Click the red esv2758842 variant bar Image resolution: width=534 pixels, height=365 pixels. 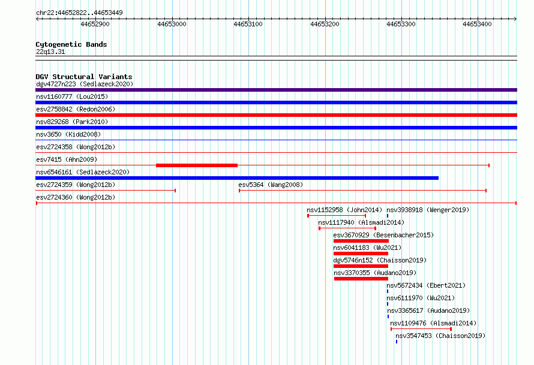tap(276, 115)
